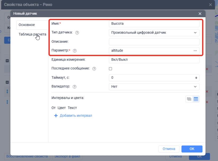
Task: Adjust the Таймаут stepper arrows
Action: 196,78
